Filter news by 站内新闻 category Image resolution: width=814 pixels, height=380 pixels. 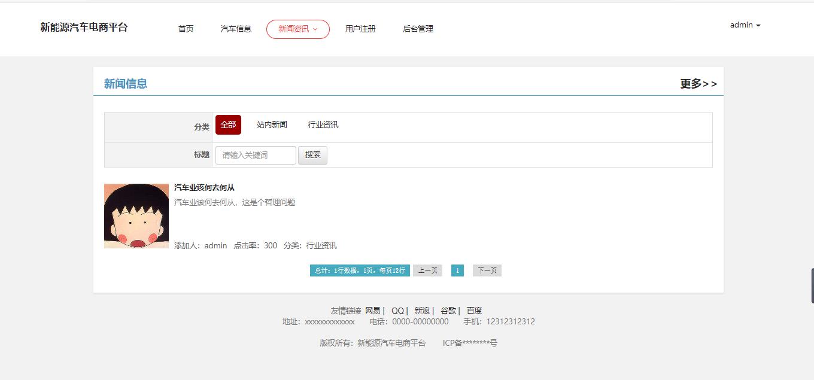click(x=272, y=124)
